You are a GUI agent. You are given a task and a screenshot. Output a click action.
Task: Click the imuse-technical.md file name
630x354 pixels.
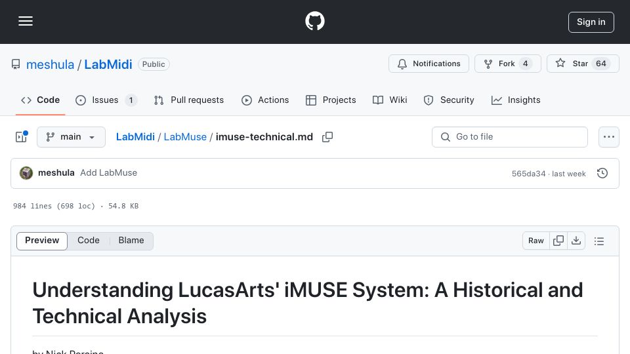264,137
